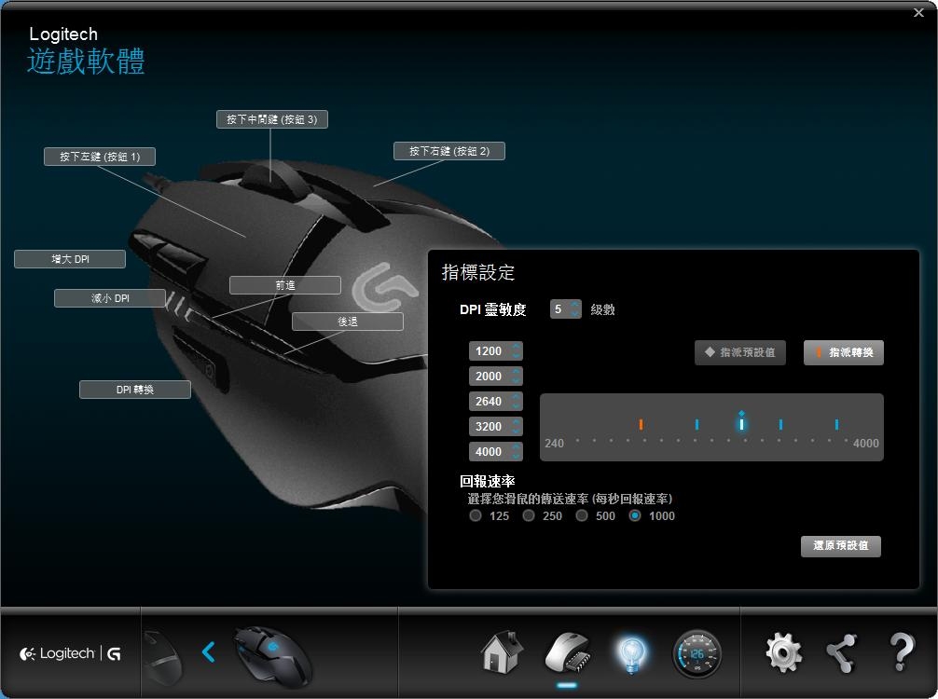Open the lighting settings light bulb icon
This screenshot has height=699, width=938.
(632, 655)
